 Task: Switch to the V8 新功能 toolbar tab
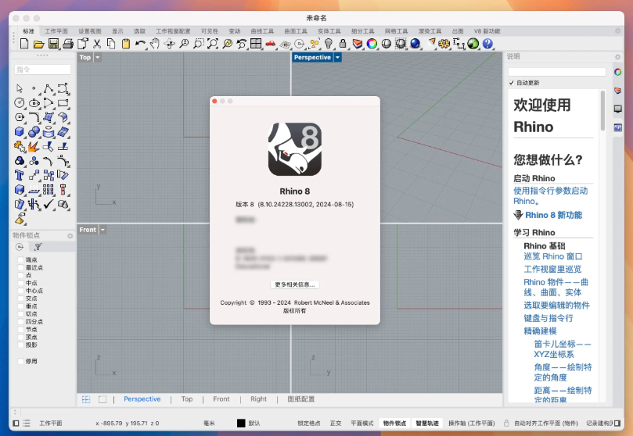pos(487,31)
